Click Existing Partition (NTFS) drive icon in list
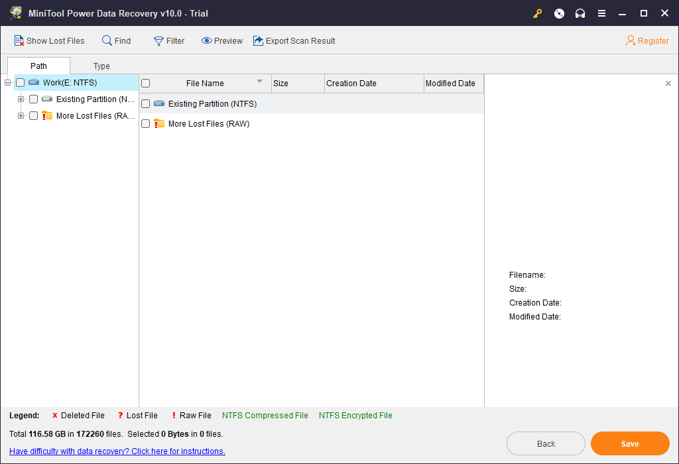The height and width of the screenshot is (464, 679). [x=159, y=103]
